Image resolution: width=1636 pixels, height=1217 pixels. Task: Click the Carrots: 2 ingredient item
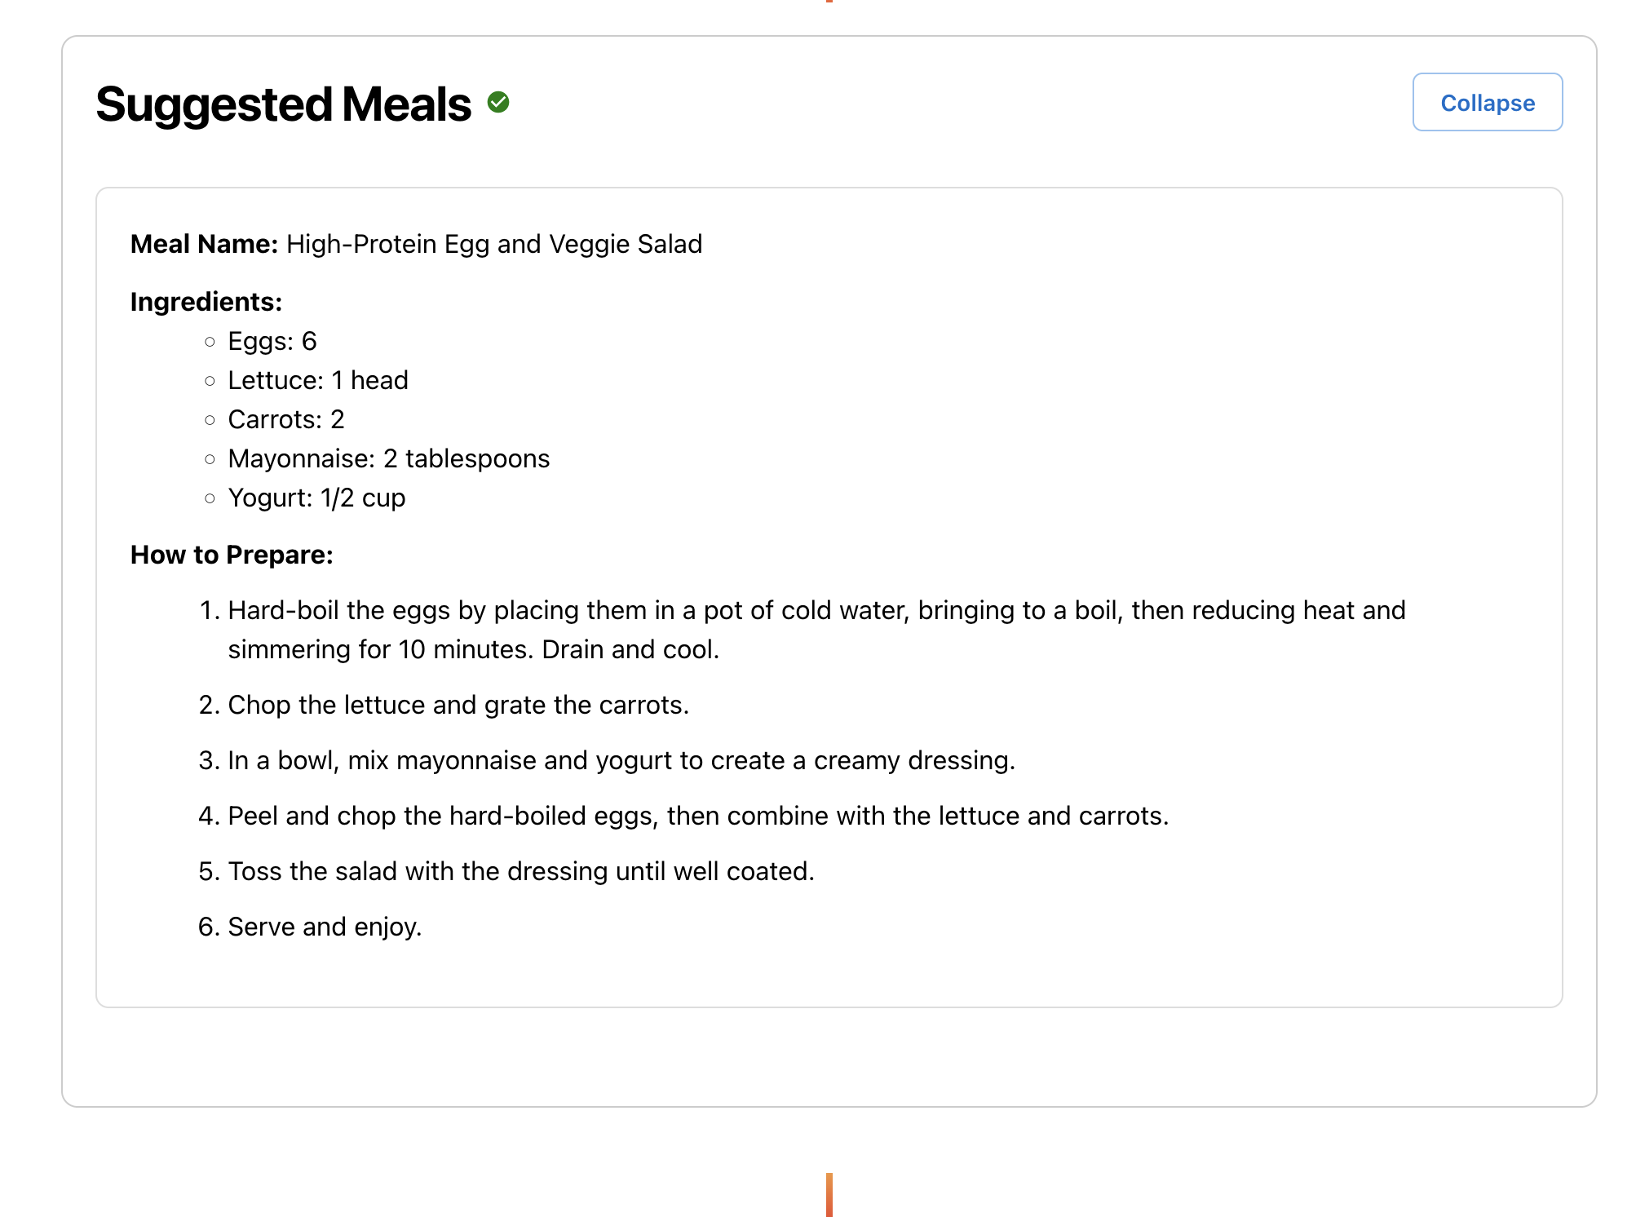[285, 419]
